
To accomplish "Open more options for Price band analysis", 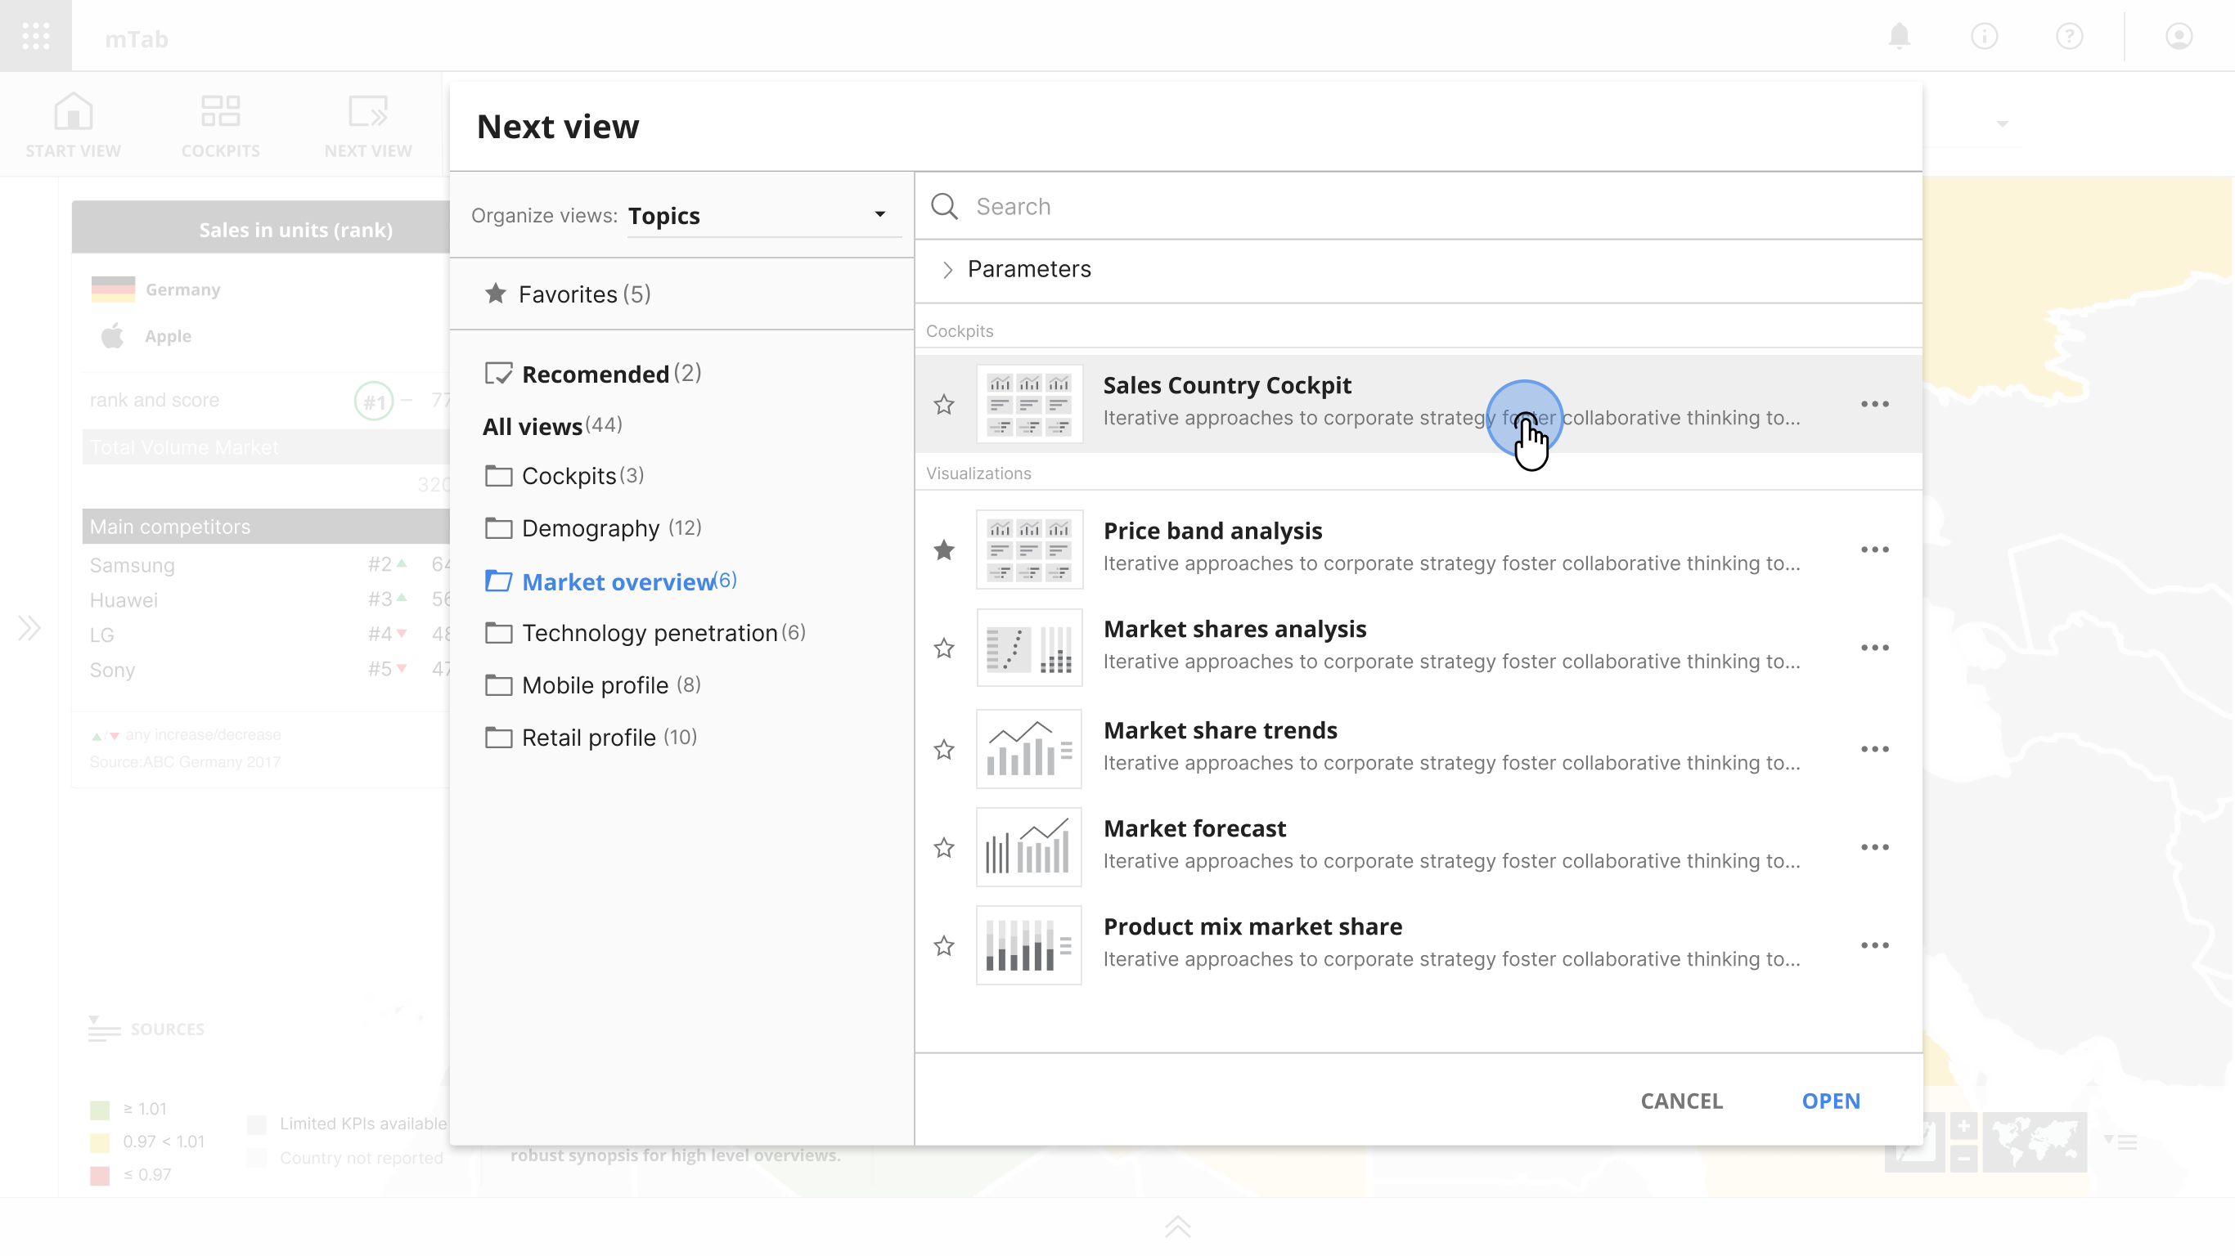I will tap(1875, 550).
